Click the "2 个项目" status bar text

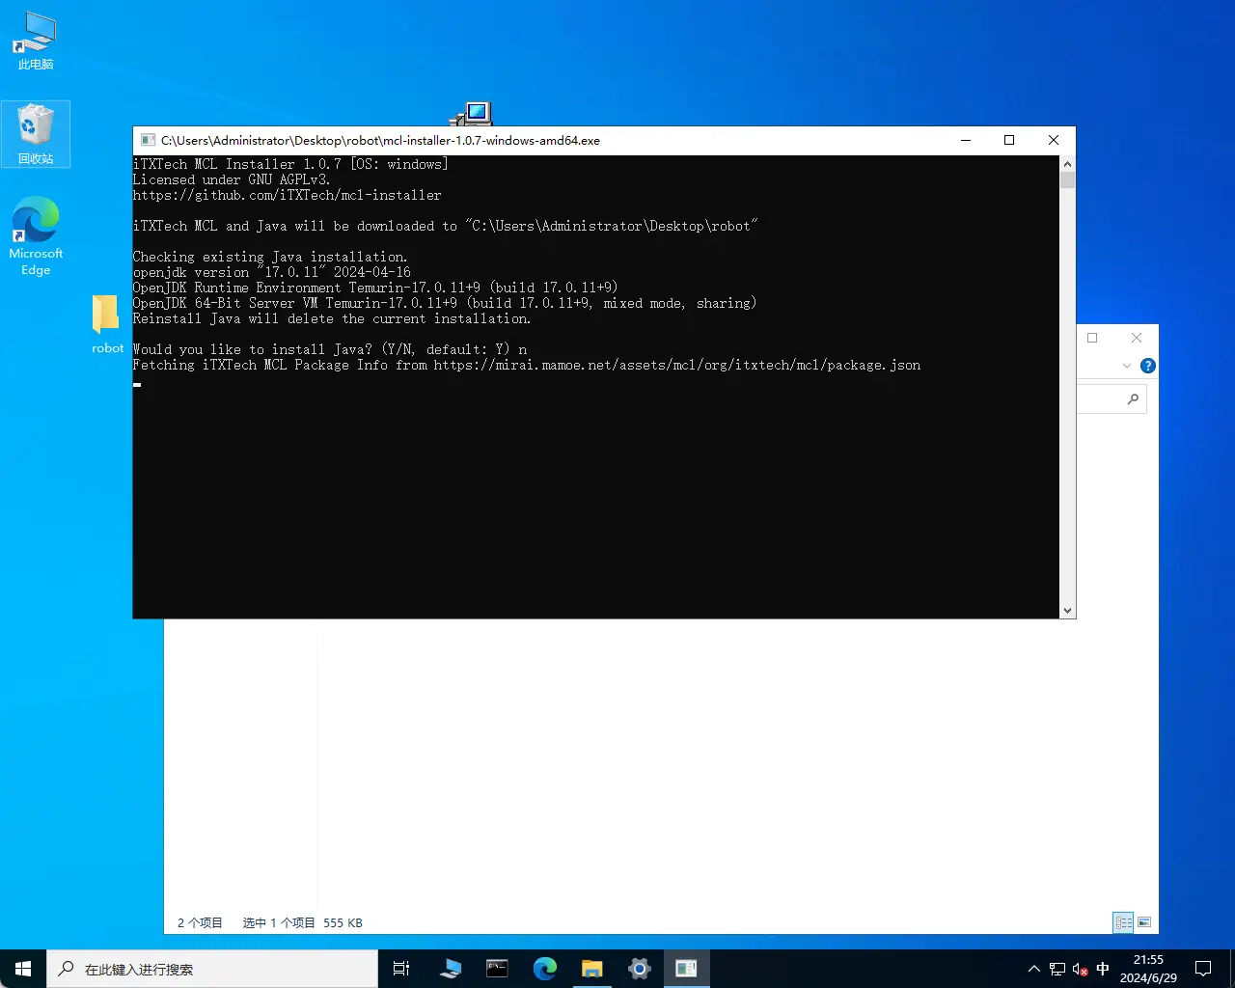coord(200,923)
